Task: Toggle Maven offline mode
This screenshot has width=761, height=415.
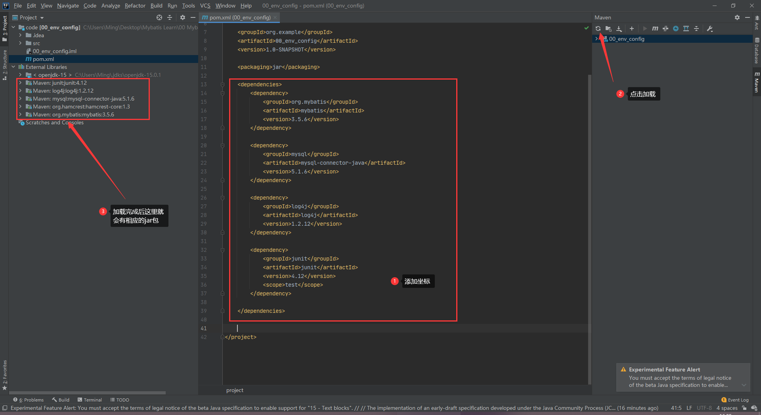Action: (x=665, y=29)
